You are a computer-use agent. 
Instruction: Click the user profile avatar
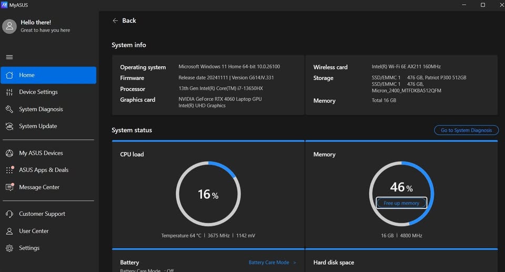click(x=9, y=26)
